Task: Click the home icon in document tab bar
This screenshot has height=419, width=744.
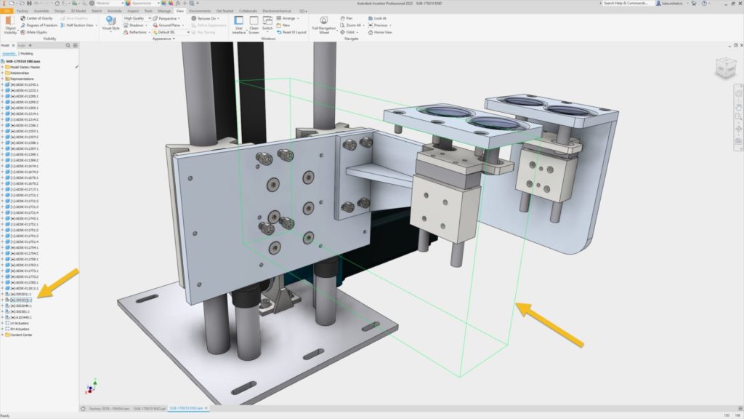Action: 83,409
